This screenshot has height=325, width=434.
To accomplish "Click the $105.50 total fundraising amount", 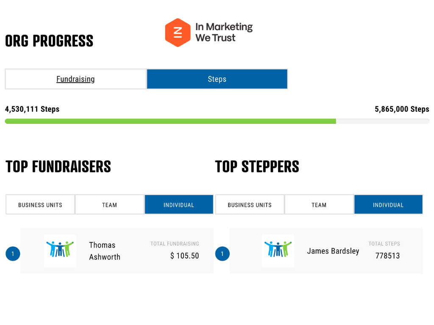I will click(x=184, y=256).
